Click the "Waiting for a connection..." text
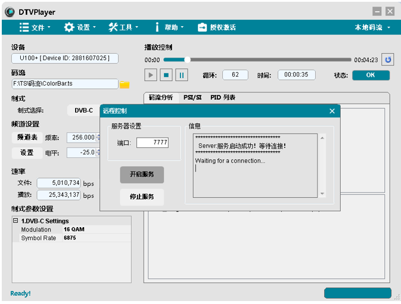Viewport: 401px width, 304px height. pos(230,161)
